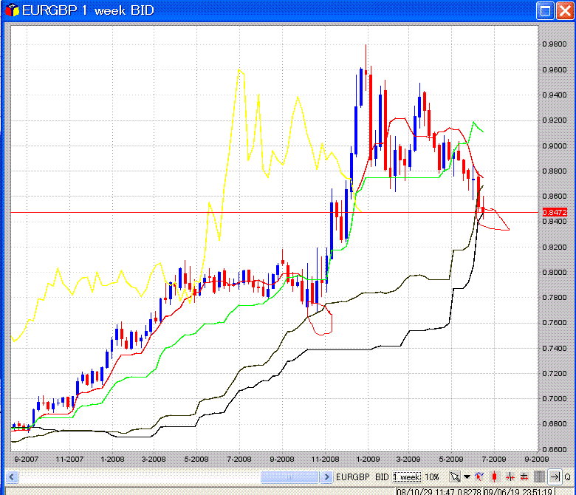
Task: Click the 11-2008 date axis label
Action: [x=325, y=459]
